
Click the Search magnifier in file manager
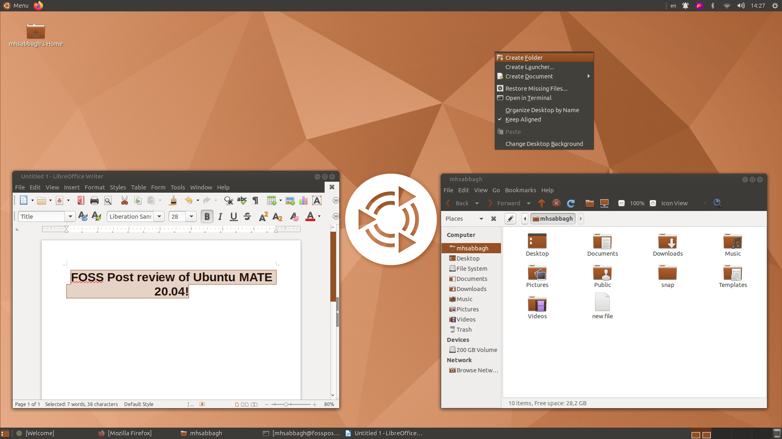(x=717, y=203)
